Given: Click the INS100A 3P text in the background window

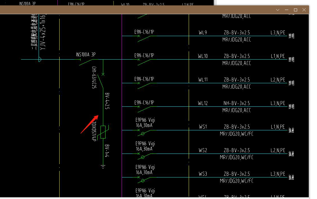Looking at the screenshot, I should 28,3.
